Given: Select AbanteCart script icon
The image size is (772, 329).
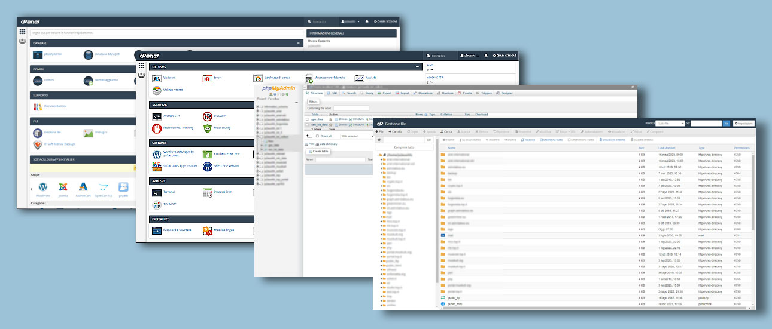Looking at the screenshot, I should 83,187.
